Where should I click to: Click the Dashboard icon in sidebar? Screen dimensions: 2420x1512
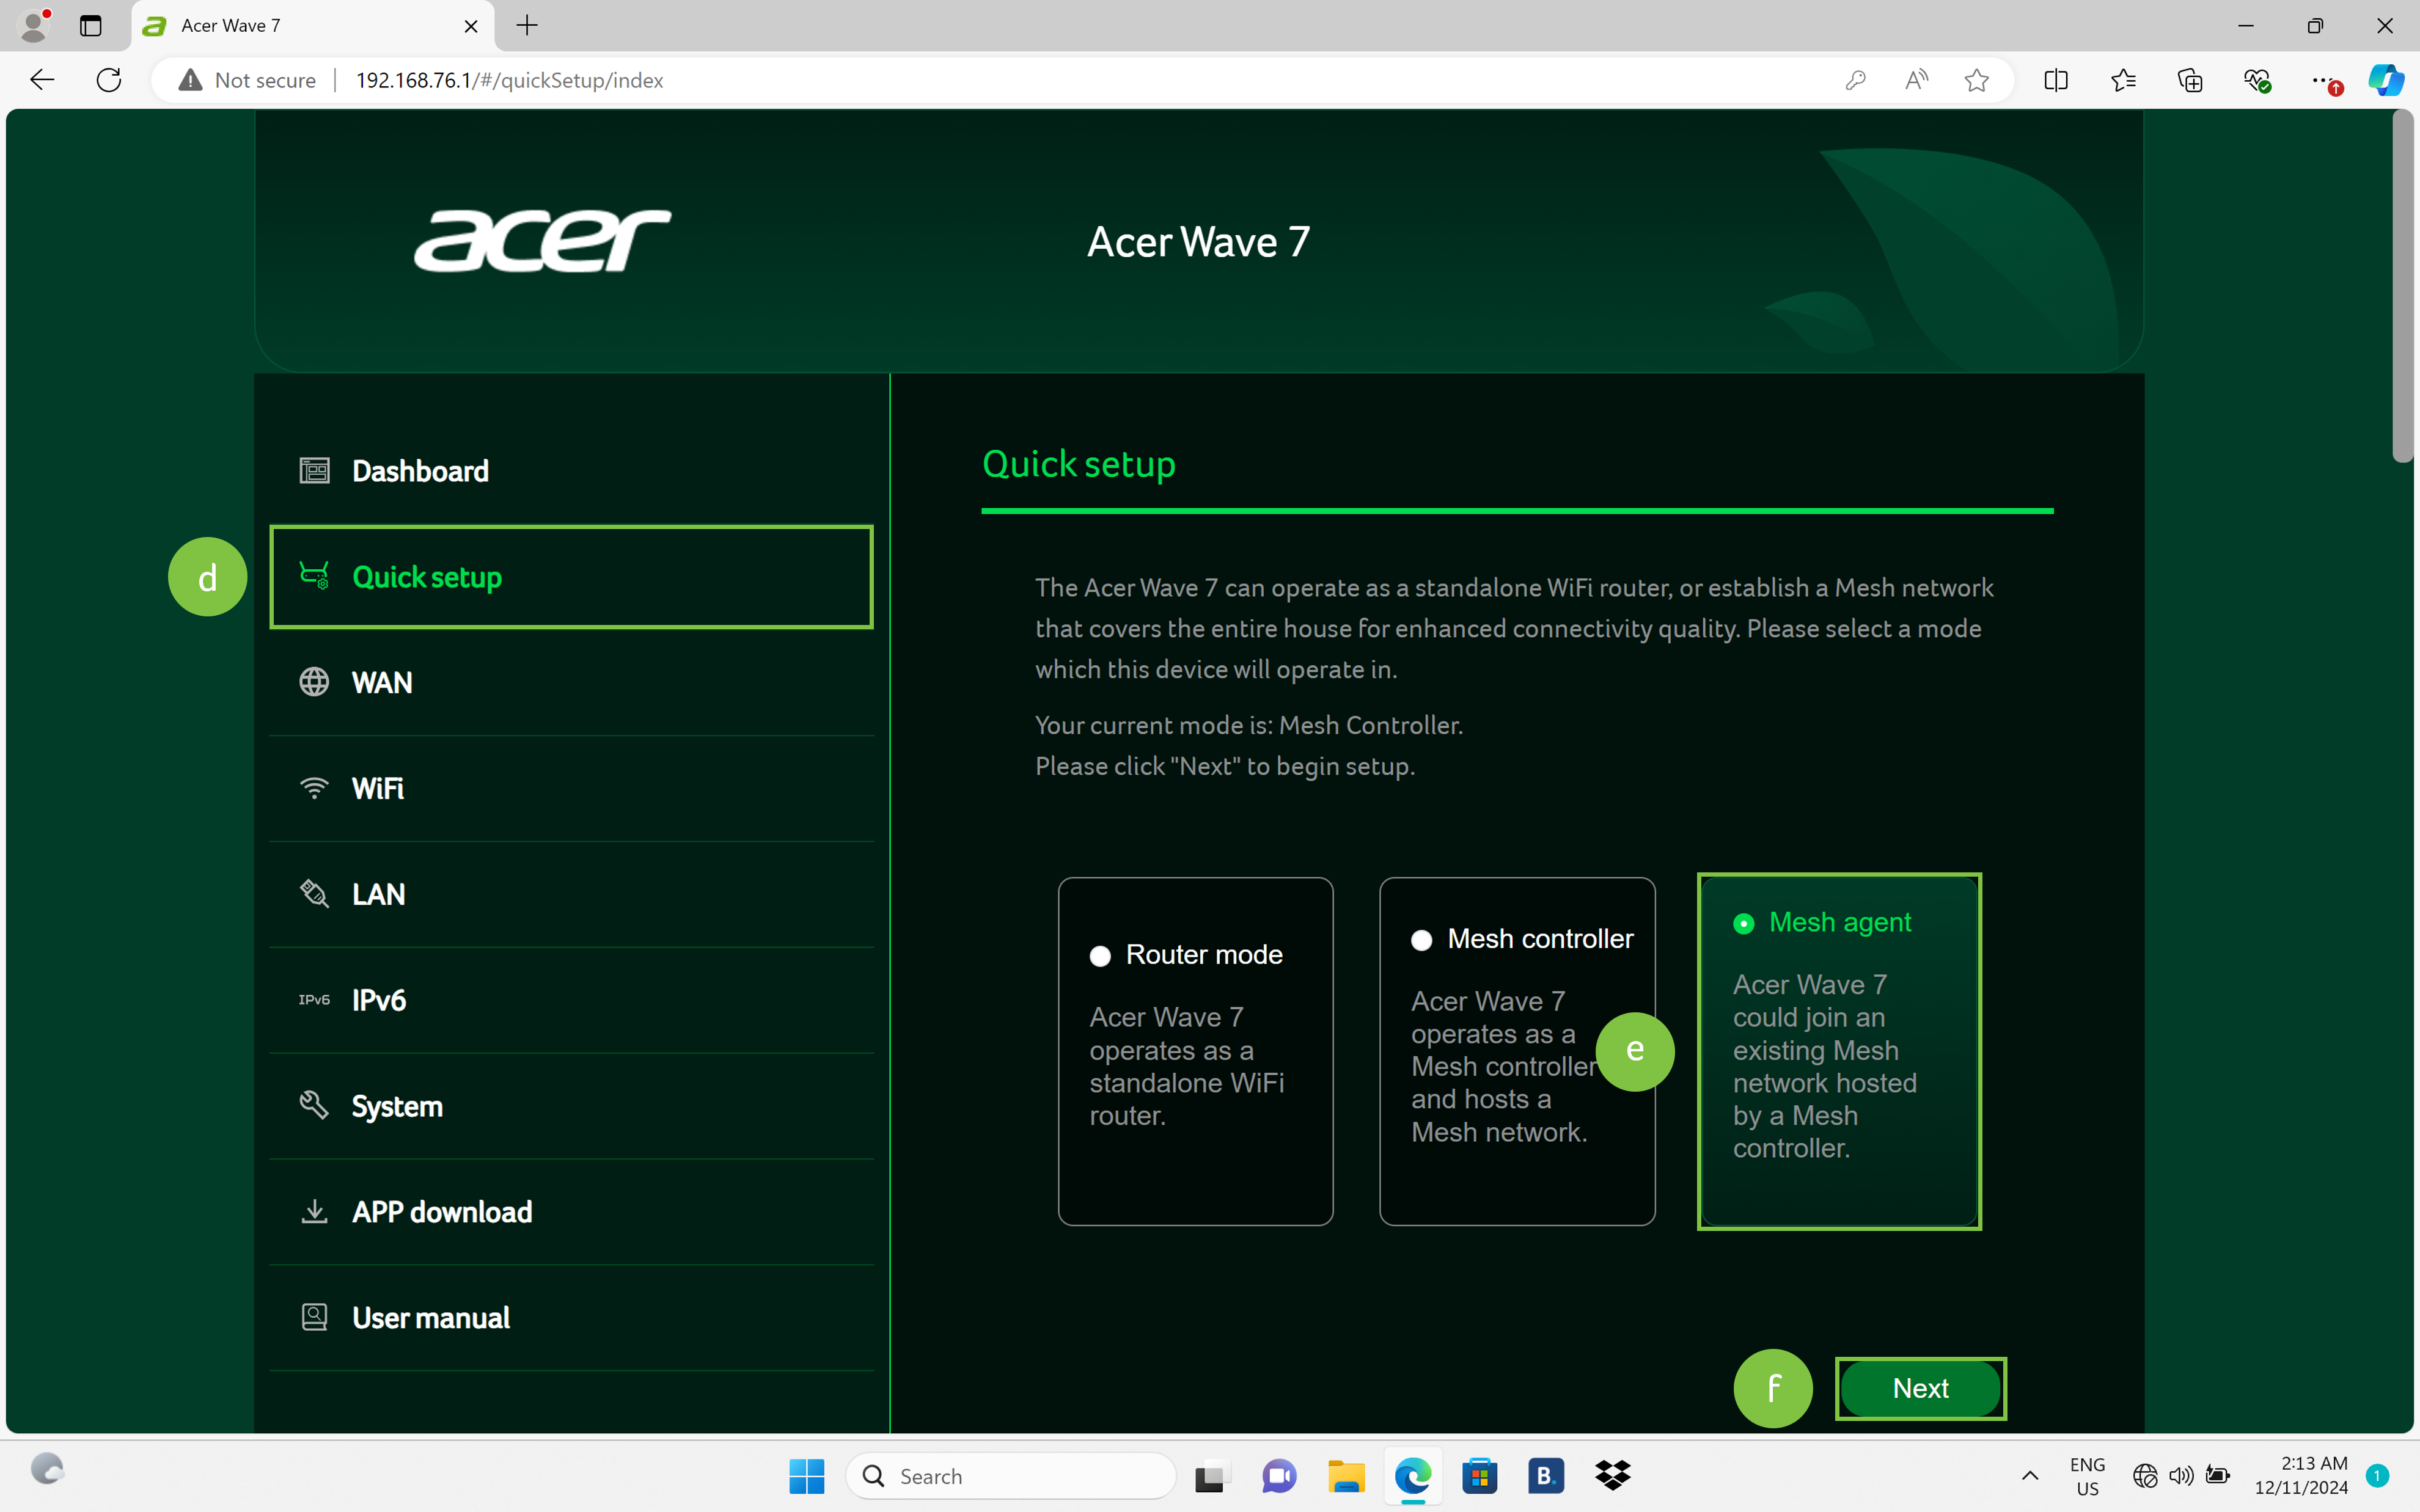[314, 470]
